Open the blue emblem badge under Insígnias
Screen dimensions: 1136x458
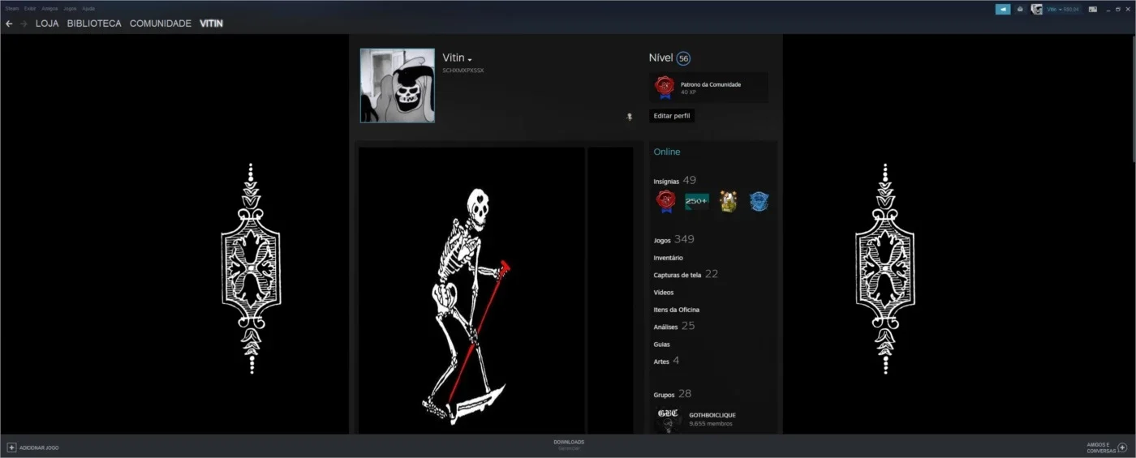(x=759, y=201)
